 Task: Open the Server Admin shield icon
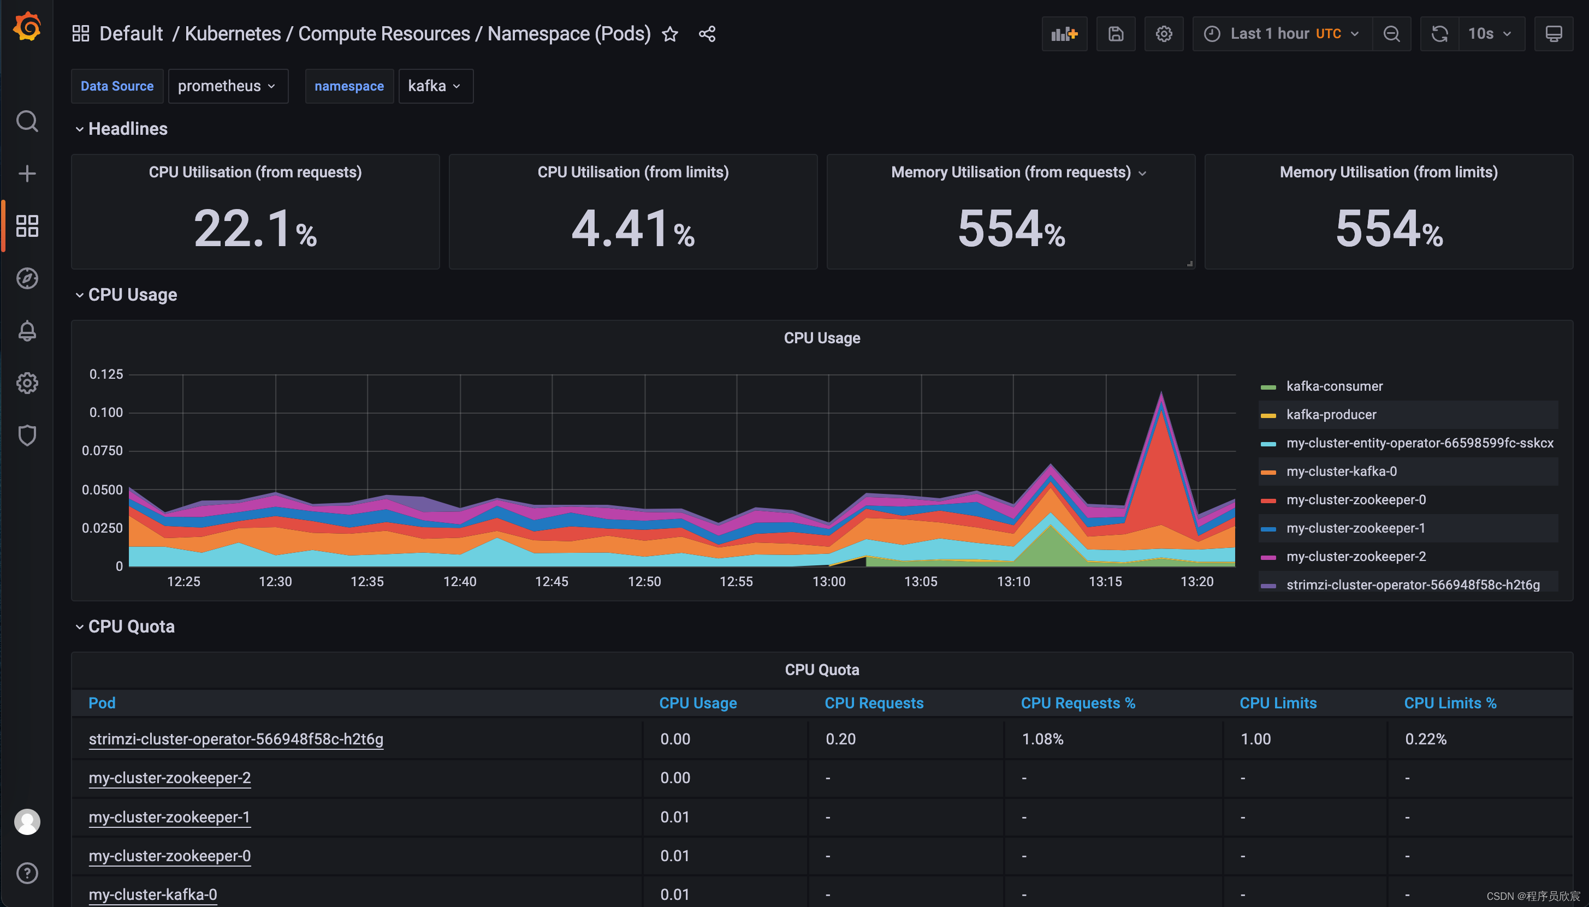[x=27, y=435]
